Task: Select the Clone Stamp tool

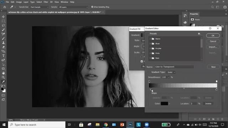Action: point(3,43)
